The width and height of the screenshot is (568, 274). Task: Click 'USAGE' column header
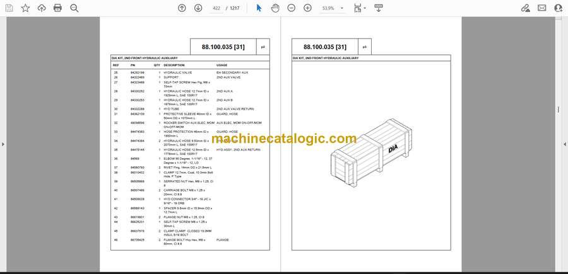click(222, 66)
